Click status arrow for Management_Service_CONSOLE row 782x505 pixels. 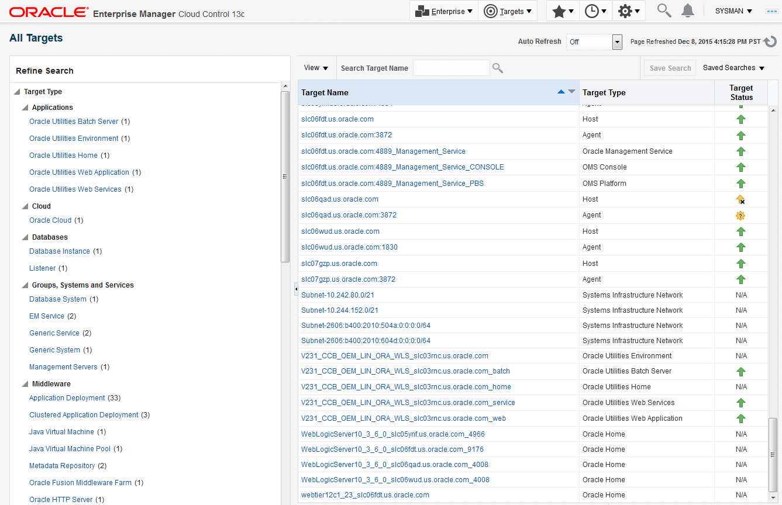(741, 167)
